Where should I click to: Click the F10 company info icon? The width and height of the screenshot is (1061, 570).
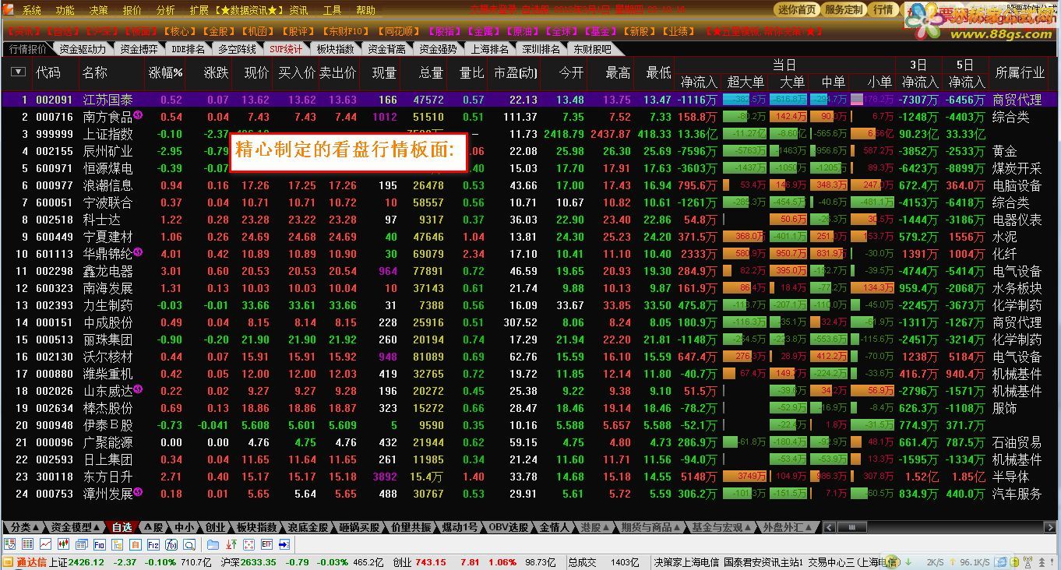(x=100, y=544)
